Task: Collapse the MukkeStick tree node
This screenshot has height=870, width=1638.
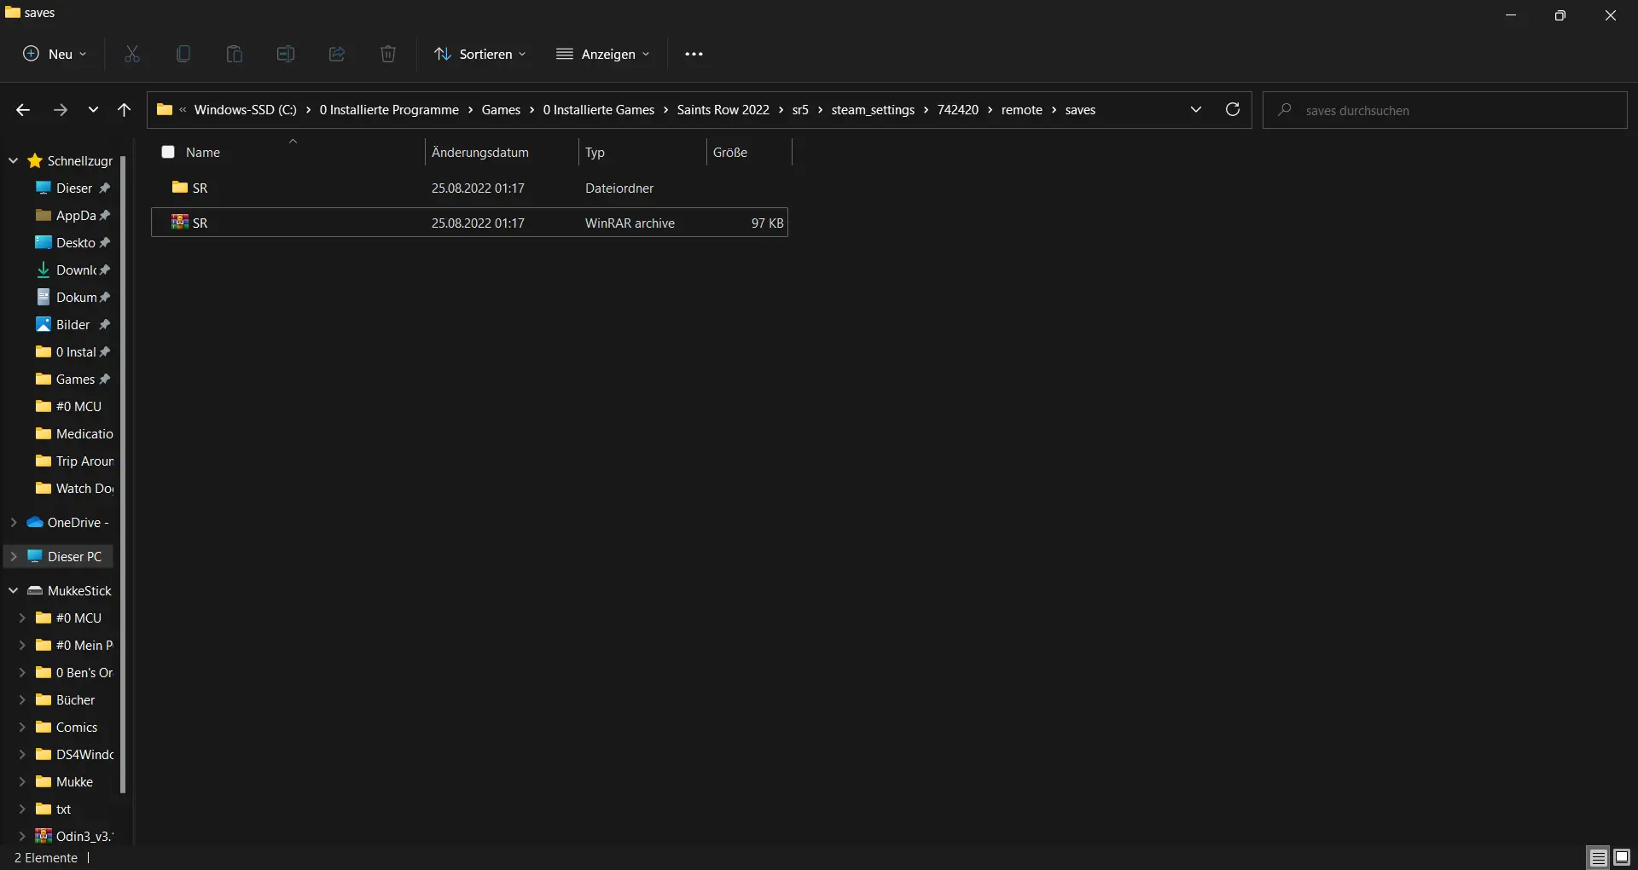Action: coord(13,590)
